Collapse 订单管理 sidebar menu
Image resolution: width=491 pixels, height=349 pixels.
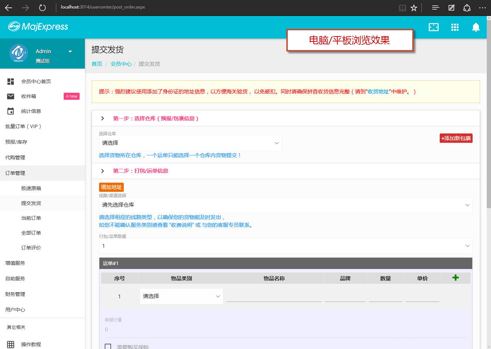tap(42, 173)
